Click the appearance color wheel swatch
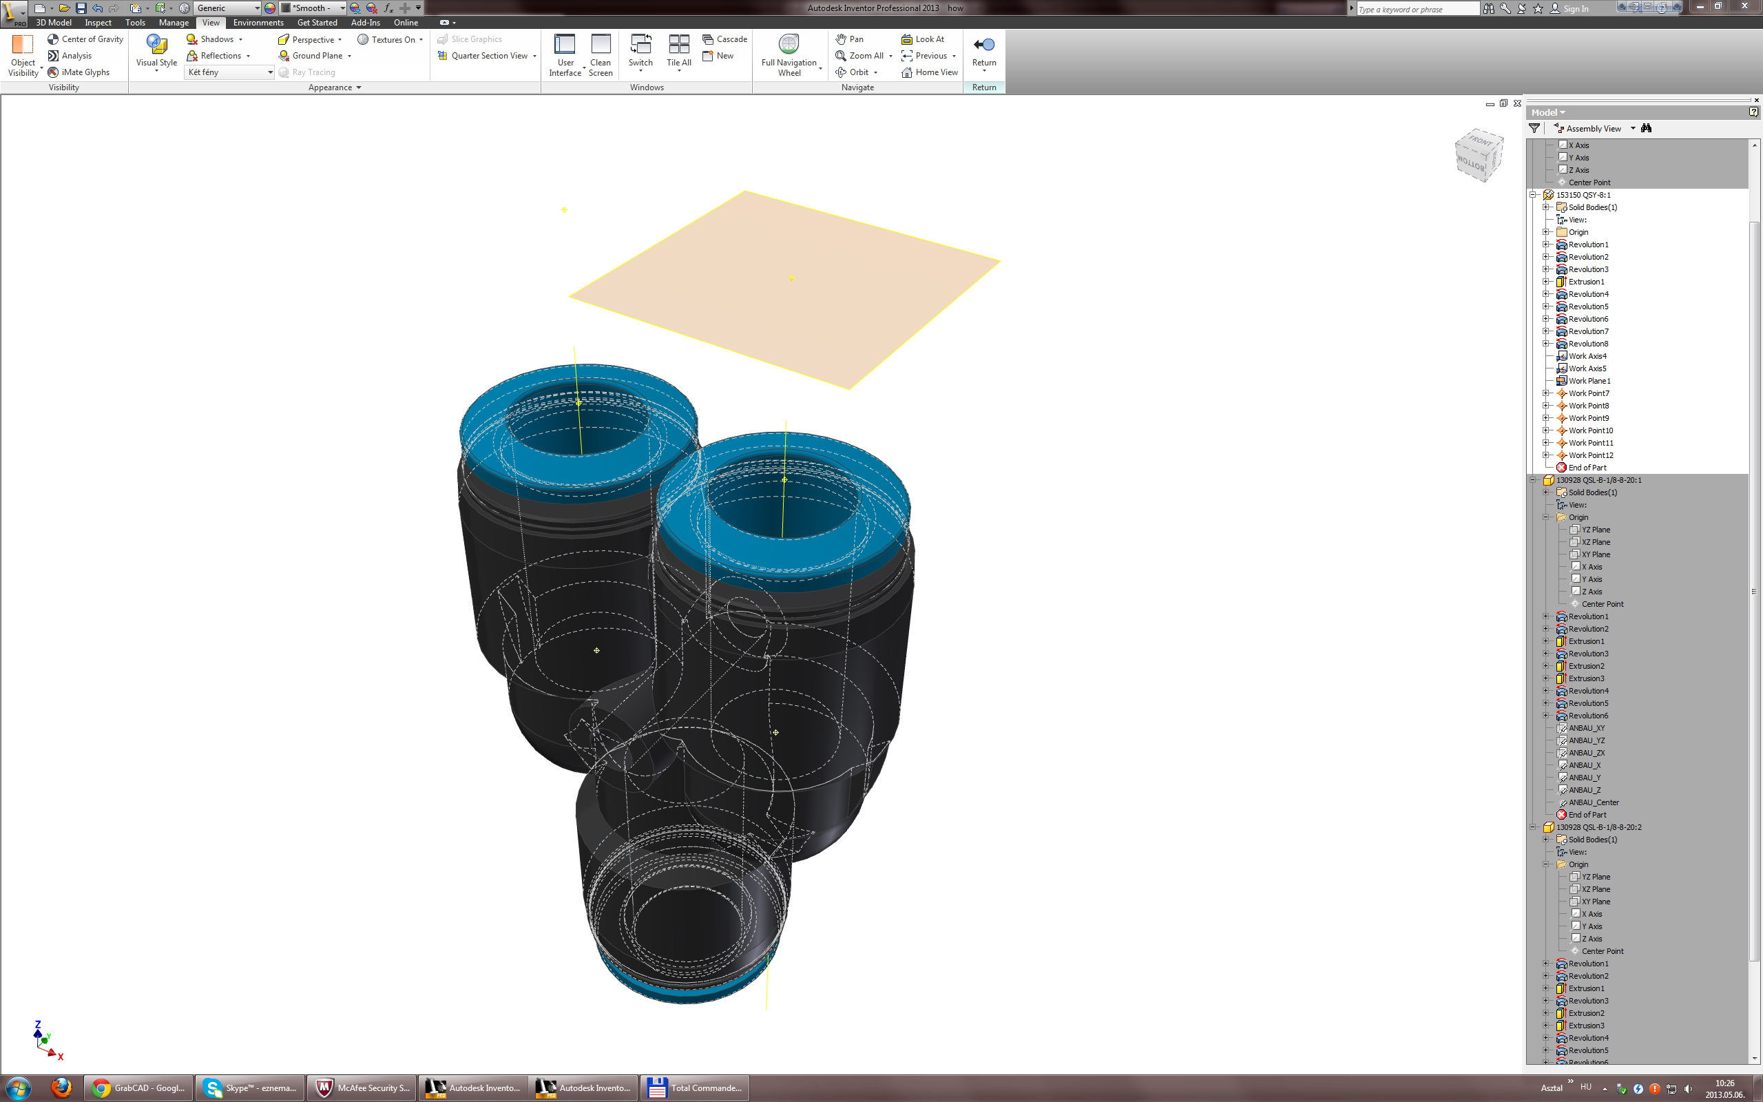The height and width of the screenshot is (1102, 1763). click(x=269, y=8)
